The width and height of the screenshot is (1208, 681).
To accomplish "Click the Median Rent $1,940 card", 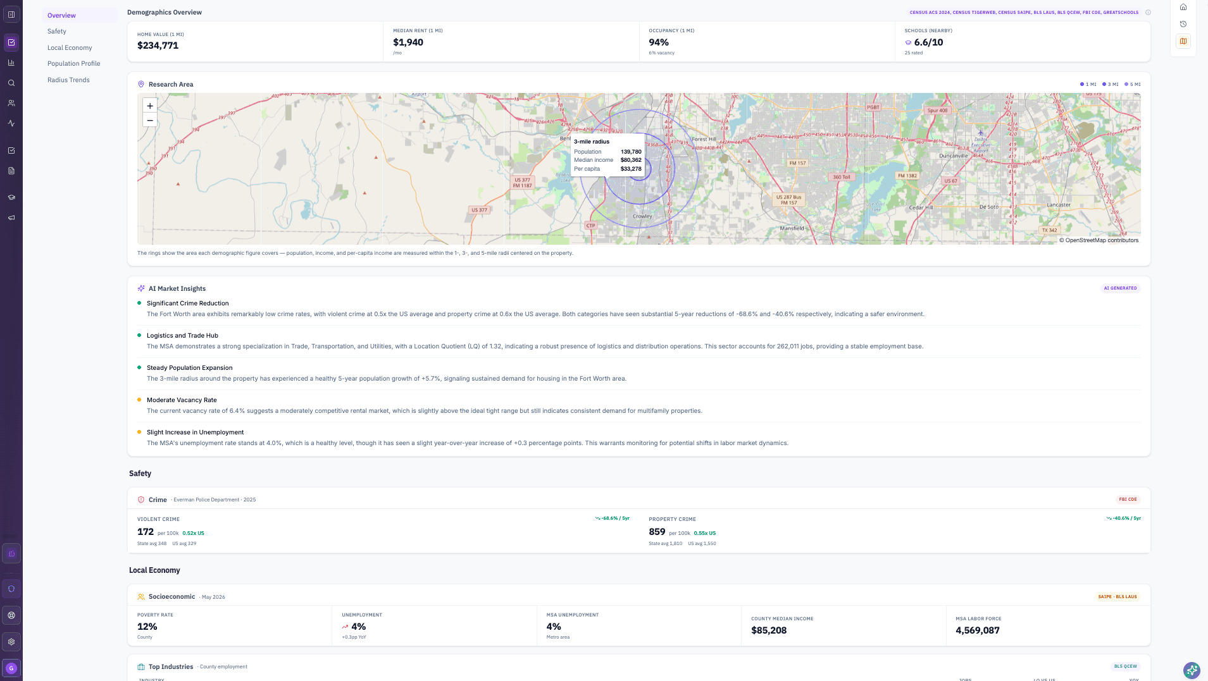I will tap(511, 42).
